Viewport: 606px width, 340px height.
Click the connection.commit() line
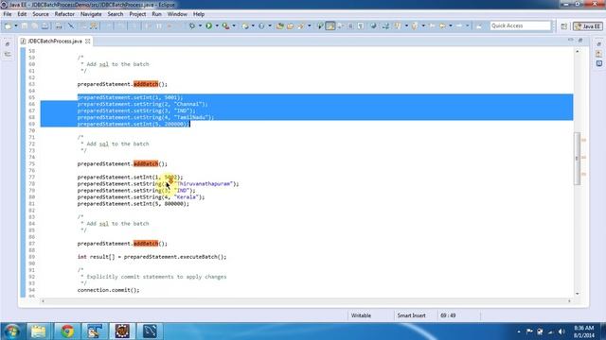(108, 290)
